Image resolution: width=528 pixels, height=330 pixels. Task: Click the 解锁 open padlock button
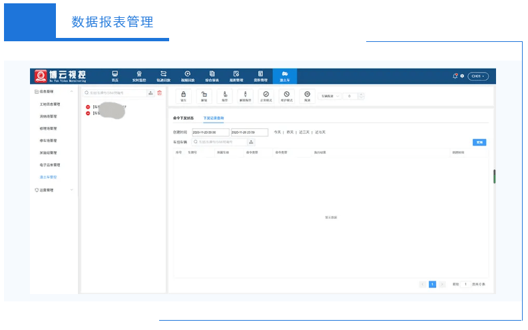204,96
